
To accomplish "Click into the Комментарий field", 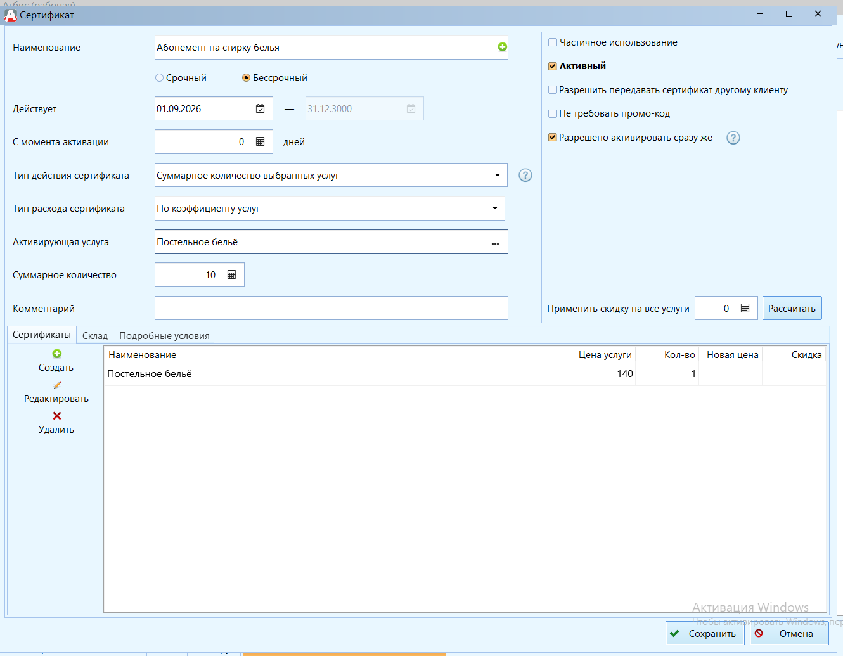I will [x=331, y=308].
